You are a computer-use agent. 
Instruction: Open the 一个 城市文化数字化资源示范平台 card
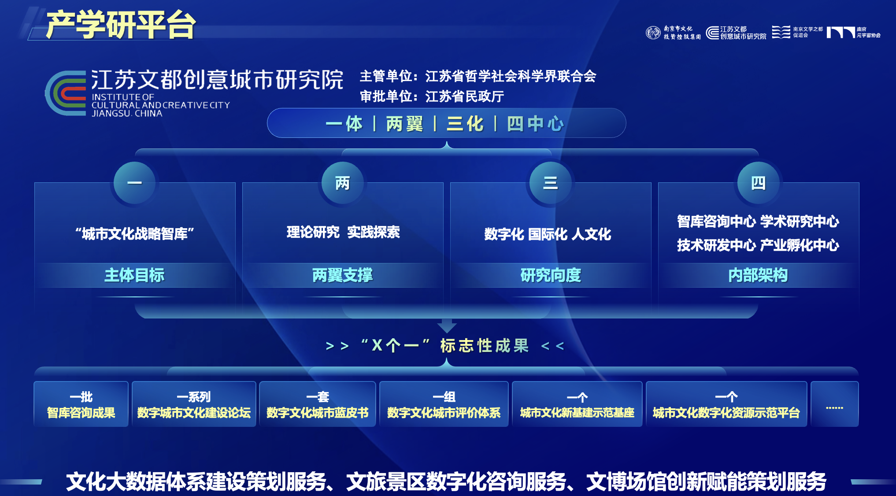(726, 404)
